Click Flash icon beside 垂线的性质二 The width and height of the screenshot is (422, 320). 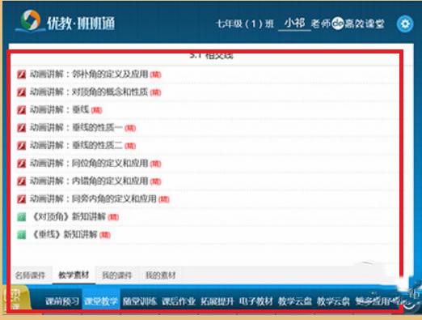[x=22, y=146]
